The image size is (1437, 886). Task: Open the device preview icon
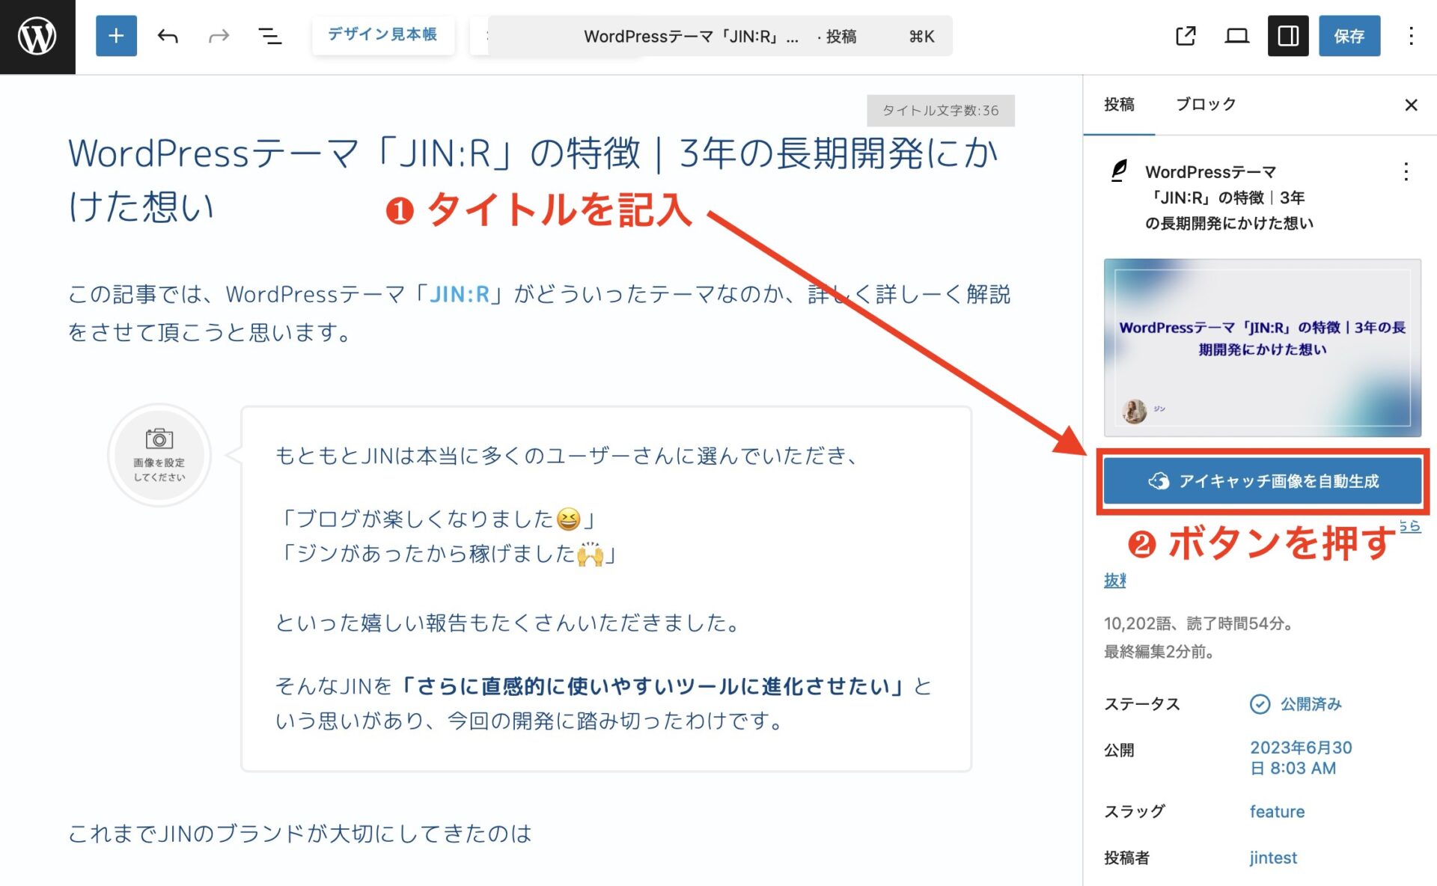tap(1236, 36)
